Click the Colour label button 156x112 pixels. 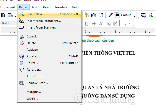click(126, 15)
